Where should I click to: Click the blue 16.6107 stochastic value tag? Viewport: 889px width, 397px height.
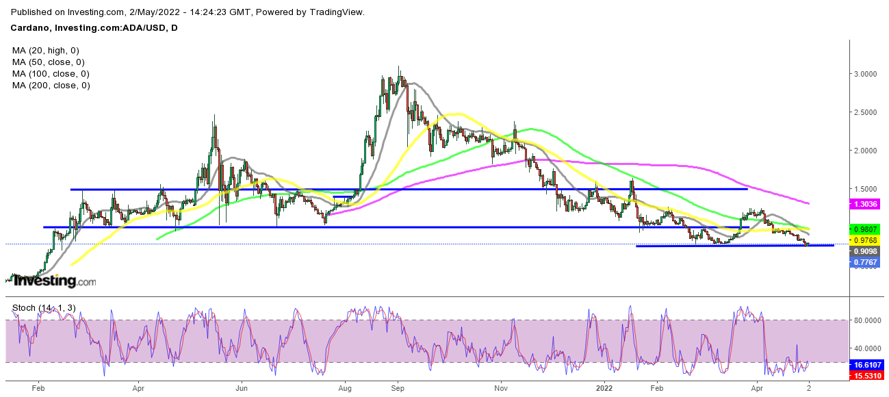pos(866,366)
